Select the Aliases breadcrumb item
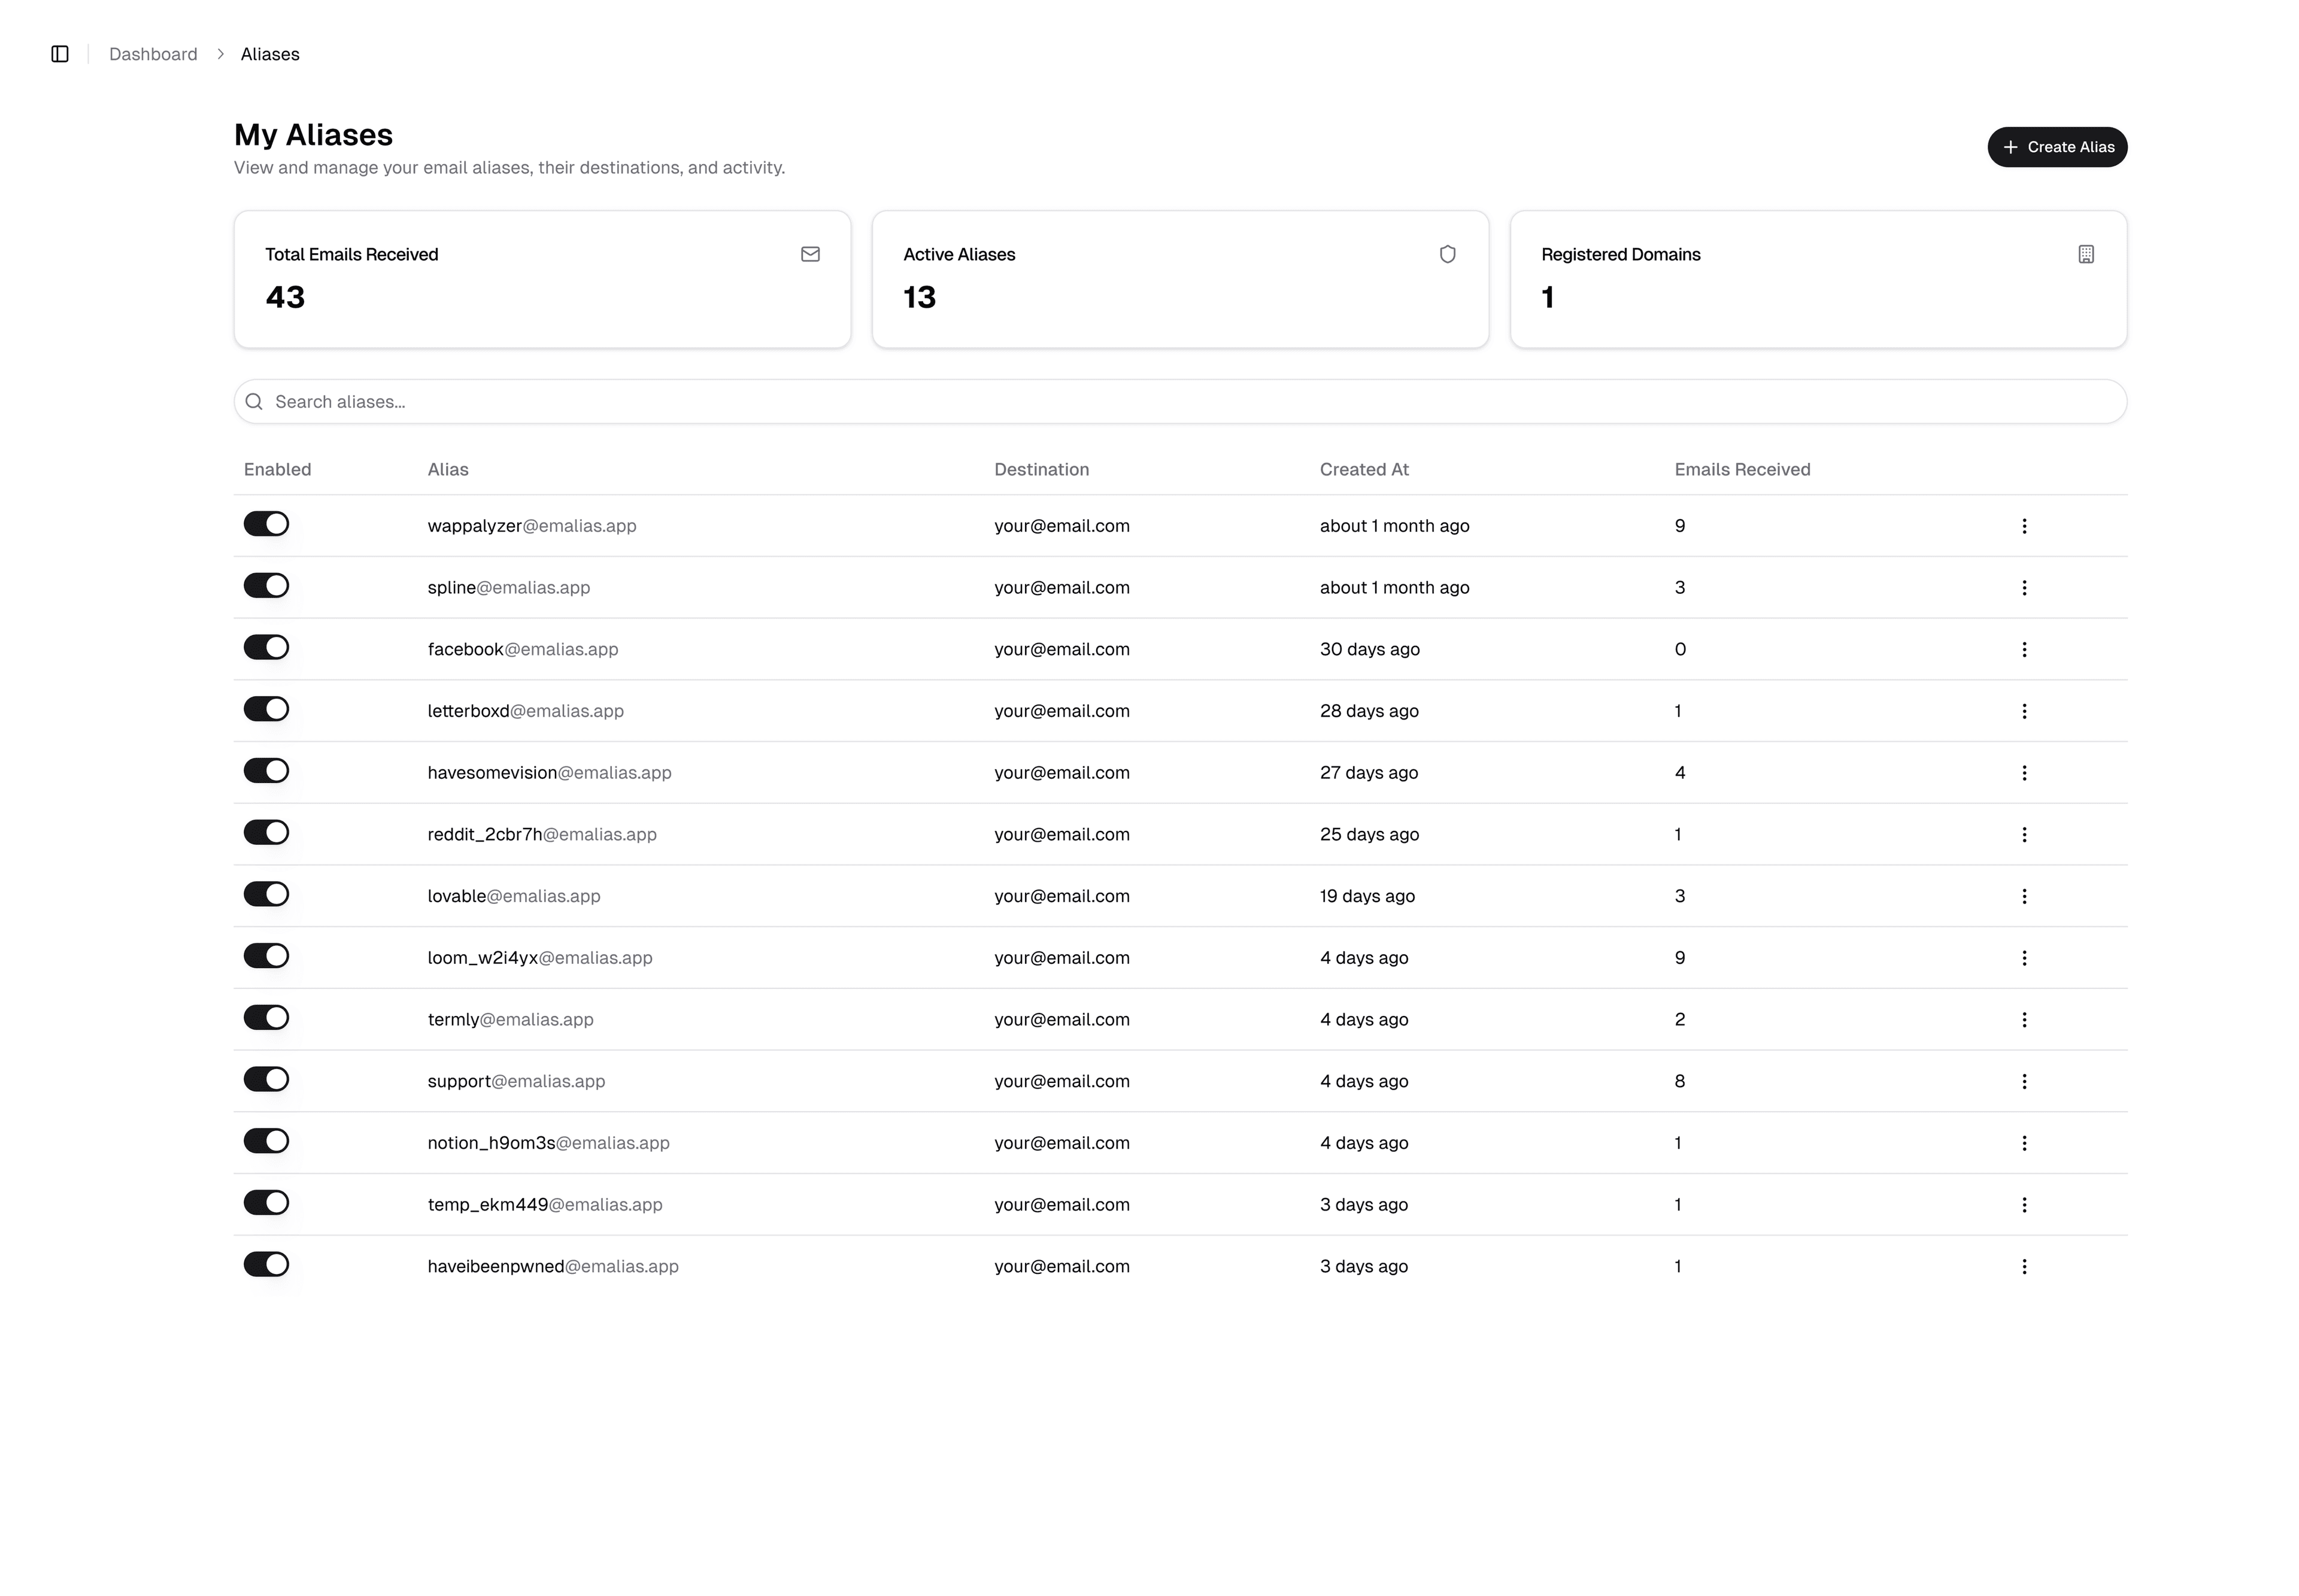Viewport: 2299px width, 1596px height. point(270,54)
